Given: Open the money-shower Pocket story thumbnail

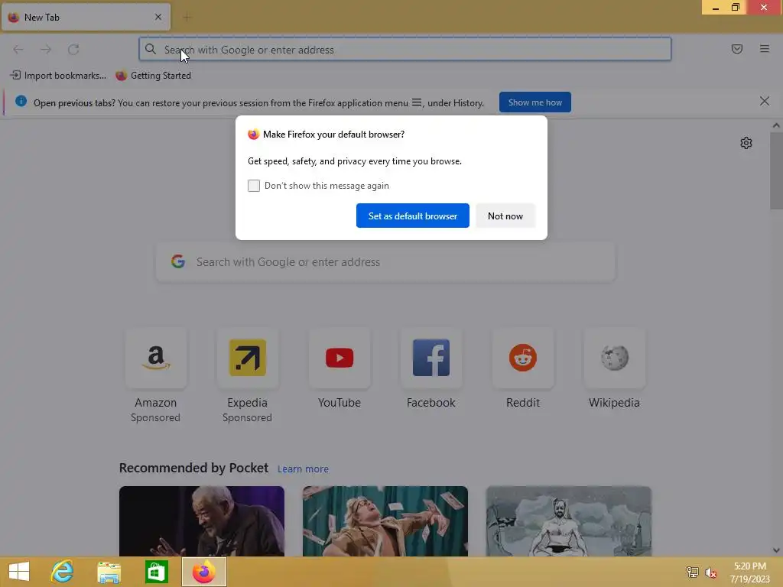Looking at the screenshot, I should 385,521.
